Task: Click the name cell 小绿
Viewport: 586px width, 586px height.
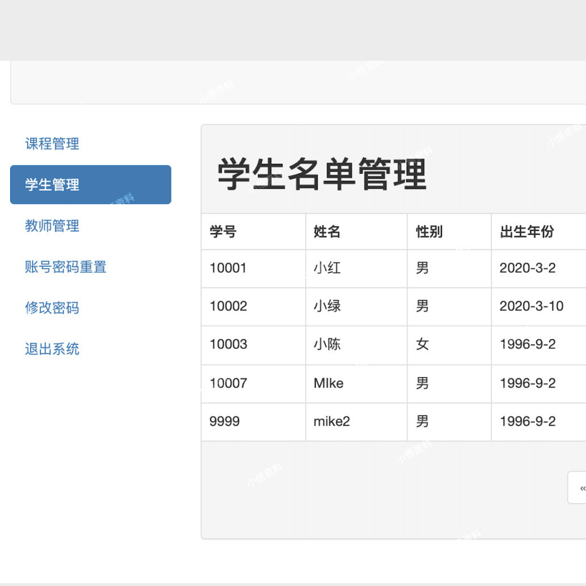Action: pyautogui.click(x=356, y=306)
